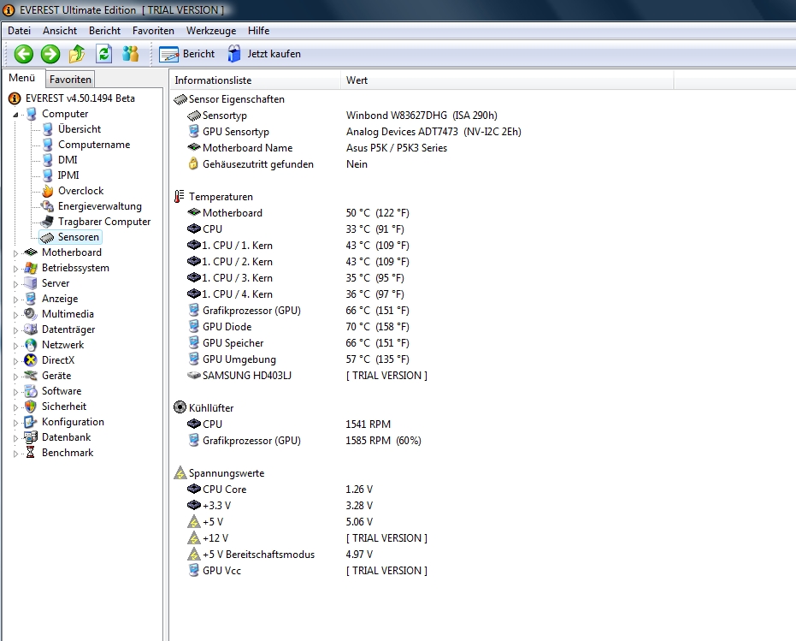Click the Energieverwaltung icon

point(48,206)
